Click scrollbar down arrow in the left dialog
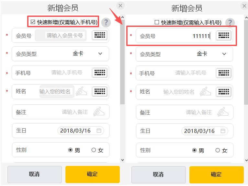248x186 pixels. coord(122,160)
